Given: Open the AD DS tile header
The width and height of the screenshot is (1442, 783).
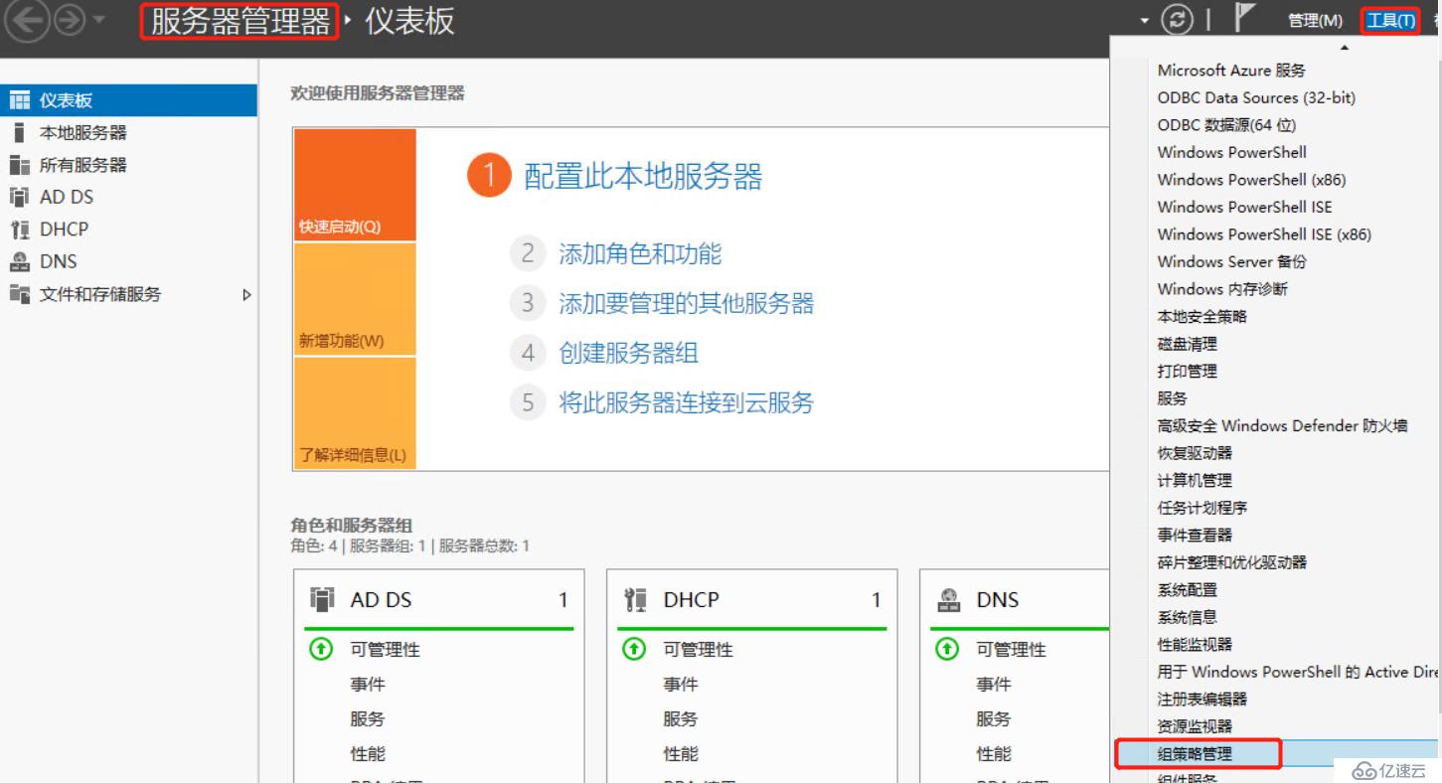Looking at the screenshot, I should point(438,599).
